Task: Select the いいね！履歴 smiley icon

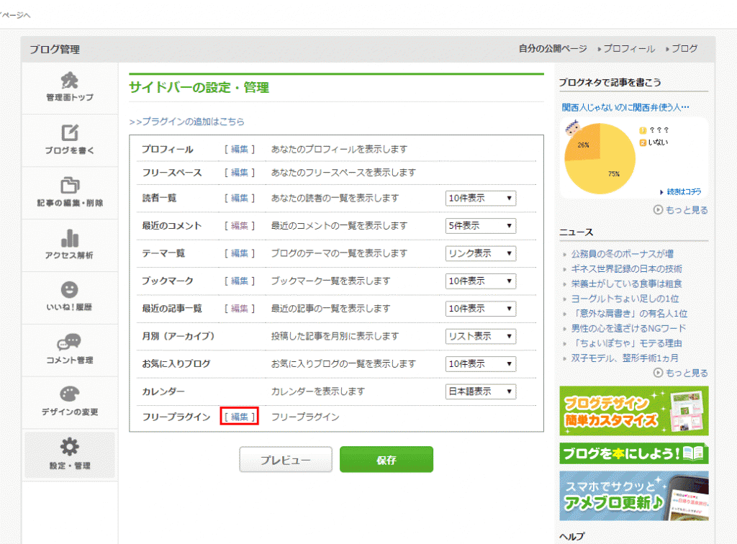Action: (70, 290)
